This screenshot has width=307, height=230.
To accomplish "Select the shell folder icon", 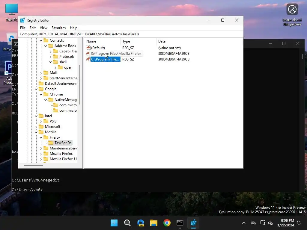I will click(55, 62).
